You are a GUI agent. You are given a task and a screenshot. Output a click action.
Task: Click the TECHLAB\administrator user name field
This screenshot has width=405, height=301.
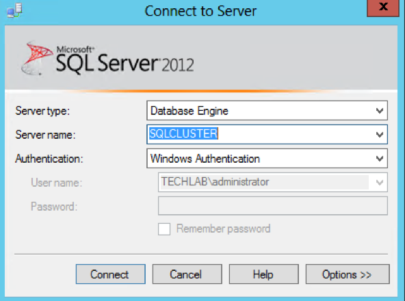(x=273, y=182)
